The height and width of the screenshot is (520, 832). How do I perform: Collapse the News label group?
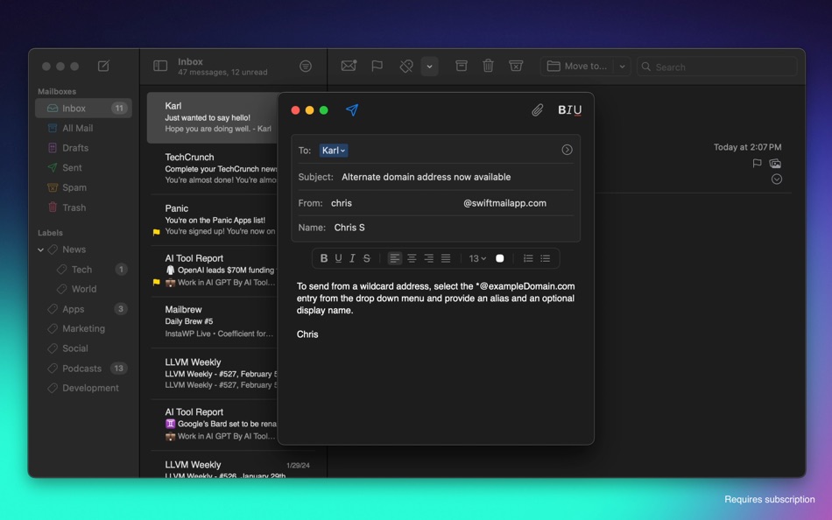[x=40, y=249]
